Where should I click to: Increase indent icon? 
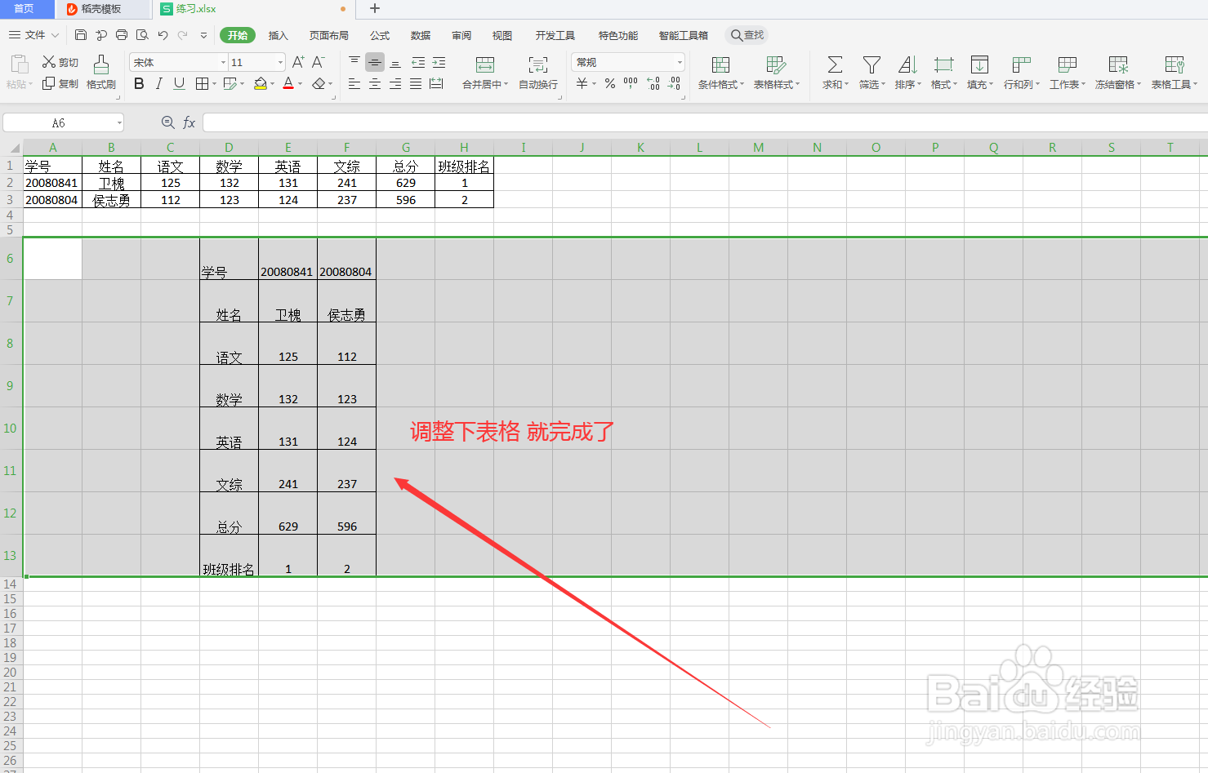439,62
